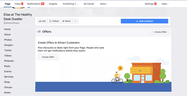Open Home in the sidebar
187x96 pixels.
point(7,29)
